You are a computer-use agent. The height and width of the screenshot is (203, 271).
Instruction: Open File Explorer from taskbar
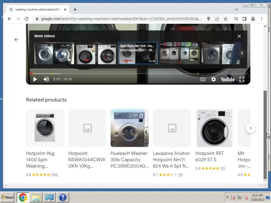pyautogui.click(x=36, y=197)
